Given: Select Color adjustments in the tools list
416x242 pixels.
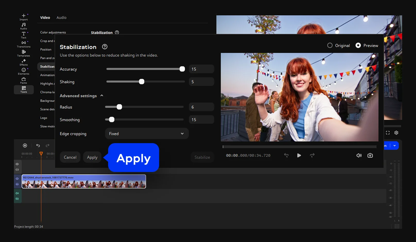Looking at the screenshot, I should point(53,32).
